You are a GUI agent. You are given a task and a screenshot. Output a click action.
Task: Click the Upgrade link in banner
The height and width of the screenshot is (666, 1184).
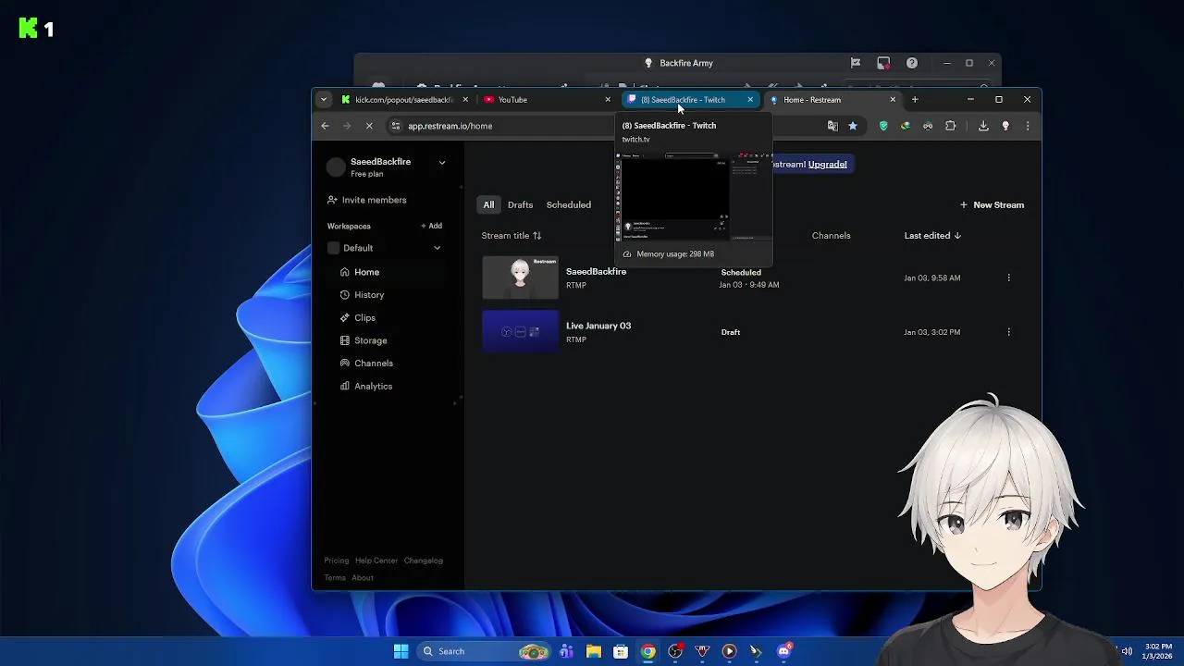(827, 165)
